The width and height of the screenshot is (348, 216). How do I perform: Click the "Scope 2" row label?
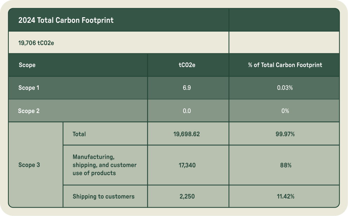tap(29, 111)
